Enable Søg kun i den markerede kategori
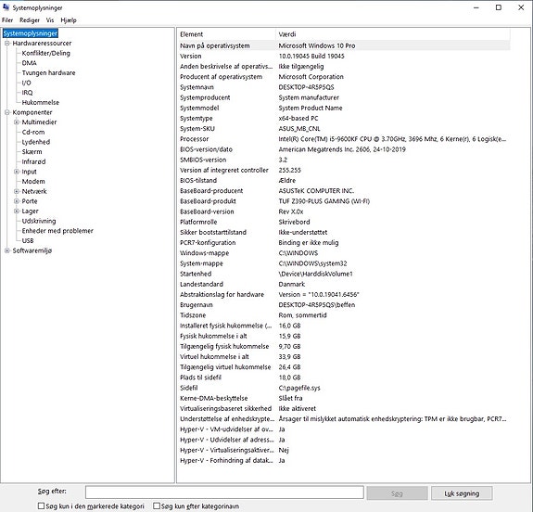 point(41,506)
